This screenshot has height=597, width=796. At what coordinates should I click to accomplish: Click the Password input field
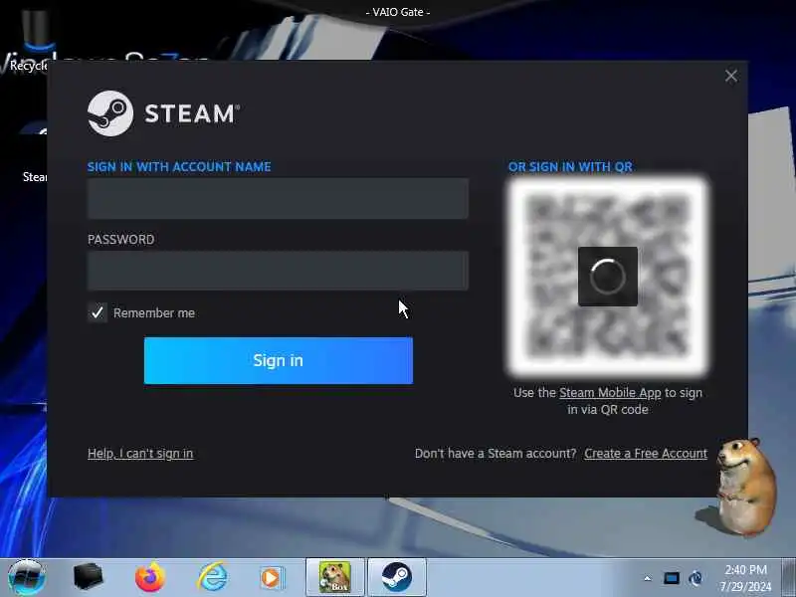pos(278,271)
